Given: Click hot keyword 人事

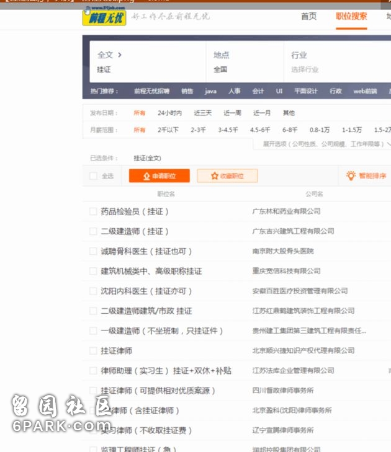Looking at the screenshot, I should (x=235, y=91).
